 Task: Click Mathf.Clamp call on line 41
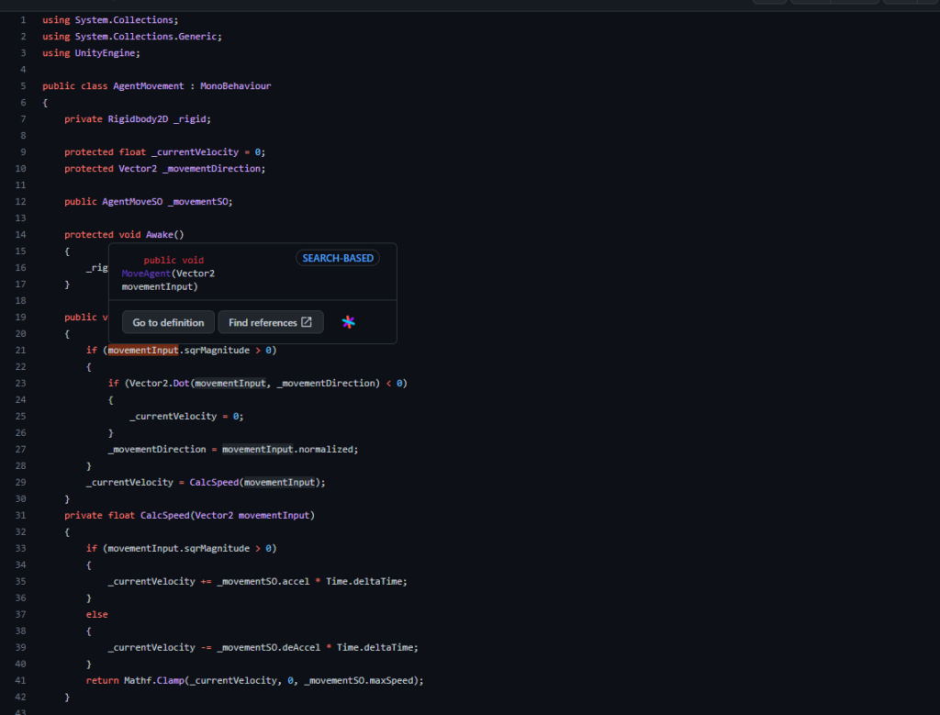point(154,680)
